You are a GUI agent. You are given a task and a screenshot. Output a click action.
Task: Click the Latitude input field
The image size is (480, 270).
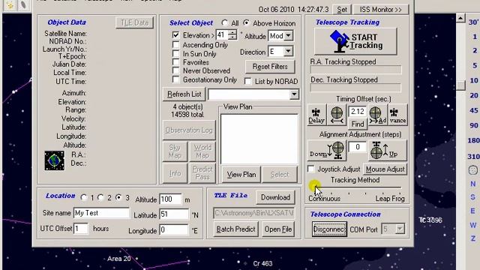click(x=174, y=214)
